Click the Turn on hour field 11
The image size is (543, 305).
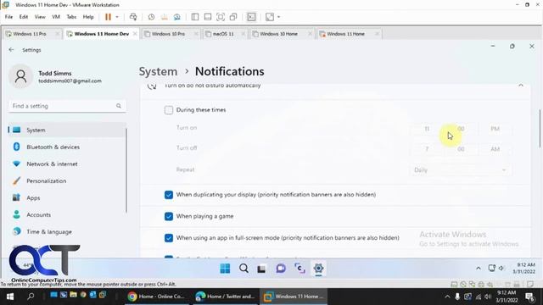pyautogui.click(x=427, y=129)
